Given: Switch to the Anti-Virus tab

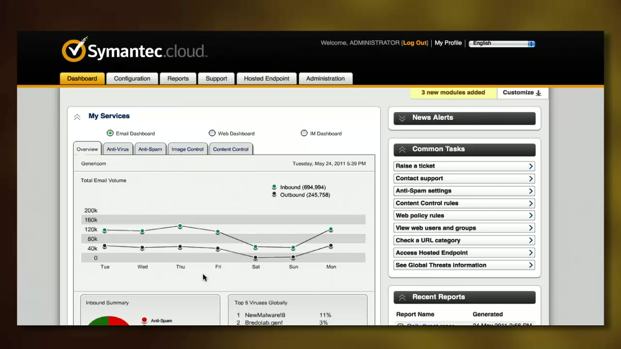Looking at the screenshot, I should pos(118,149).
